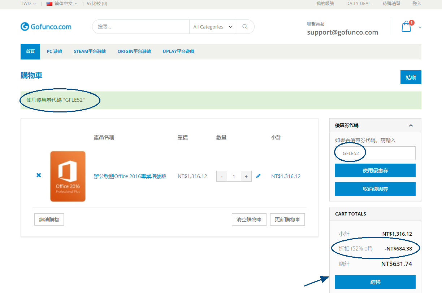
Task: Click the total NT$631.74 value
Action: pos(396,264)
